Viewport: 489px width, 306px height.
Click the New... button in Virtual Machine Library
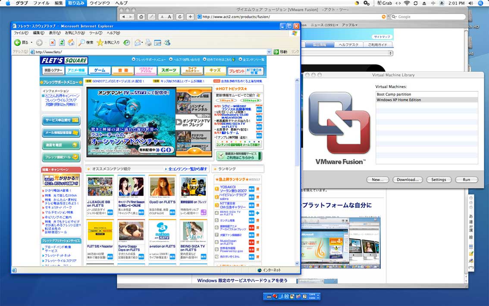tap(377, 180)
